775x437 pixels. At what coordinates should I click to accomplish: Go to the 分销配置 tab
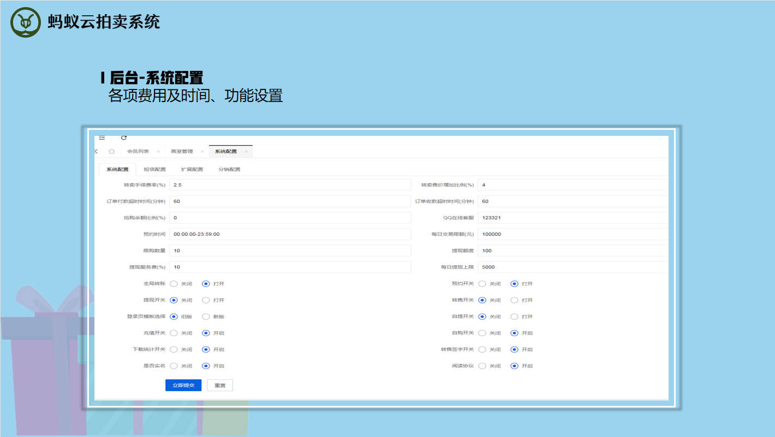pyautogui.click(x=229, y=170)
